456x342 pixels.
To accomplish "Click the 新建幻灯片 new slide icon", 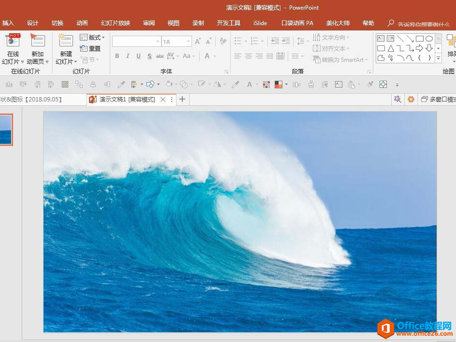I will click(x=66, y=40).
